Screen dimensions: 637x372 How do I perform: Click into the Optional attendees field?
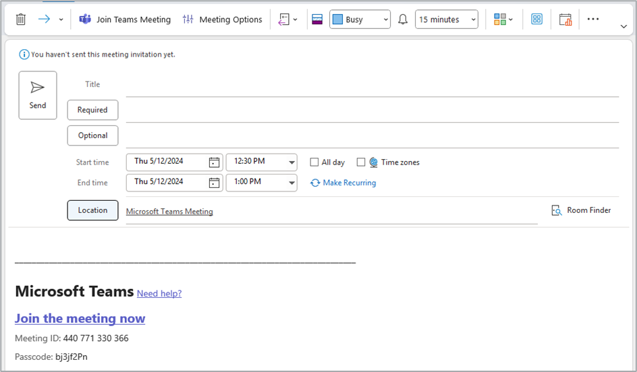tap(372, 137)
